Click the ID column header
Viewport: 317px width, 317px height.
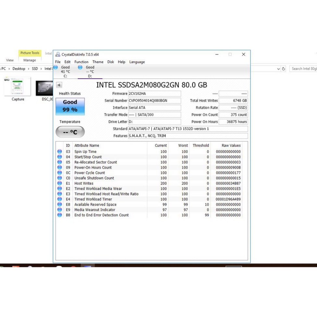click(68, 146)
